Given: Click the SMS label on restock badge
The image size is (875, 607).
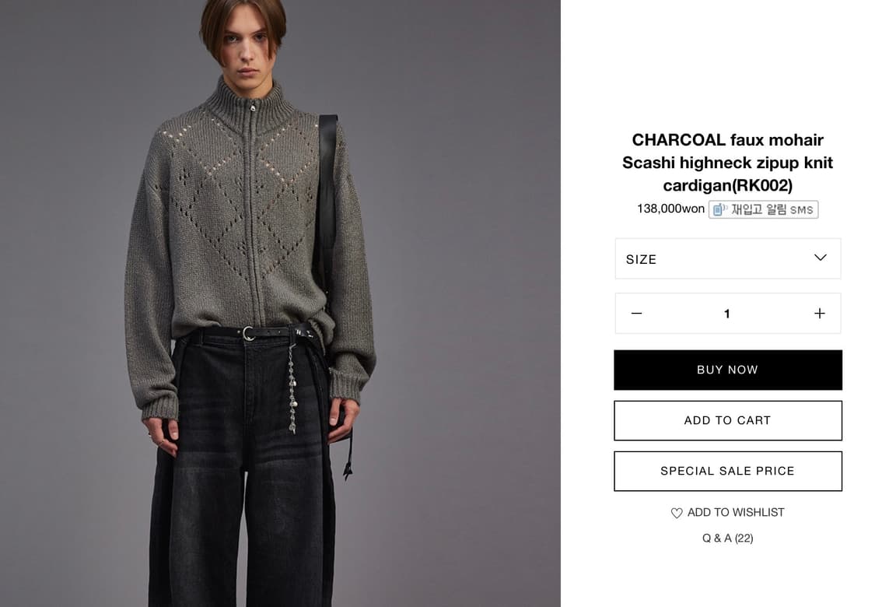Looking at the screenshot, I should pyautogui.click(x=801, y=210).
